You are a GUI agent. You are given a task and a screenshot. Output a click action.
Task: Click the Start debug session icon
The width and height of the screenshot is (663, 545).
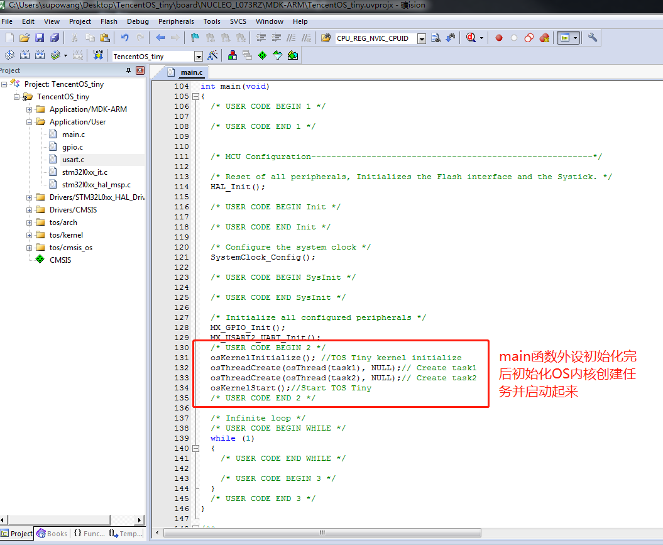click(471, 38)
